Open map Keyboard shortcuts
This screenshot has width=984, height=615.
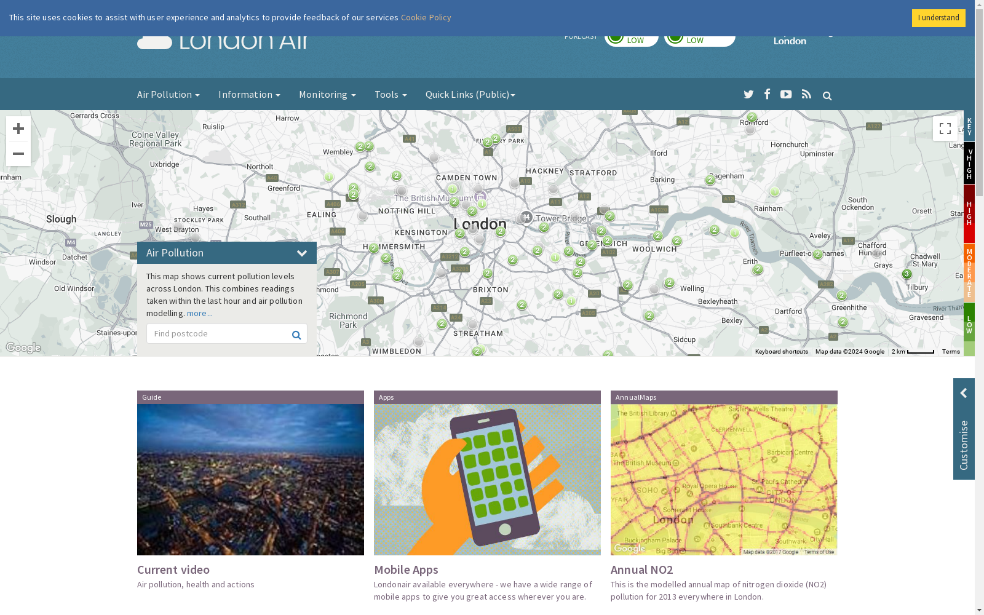(x=781, y=352)
